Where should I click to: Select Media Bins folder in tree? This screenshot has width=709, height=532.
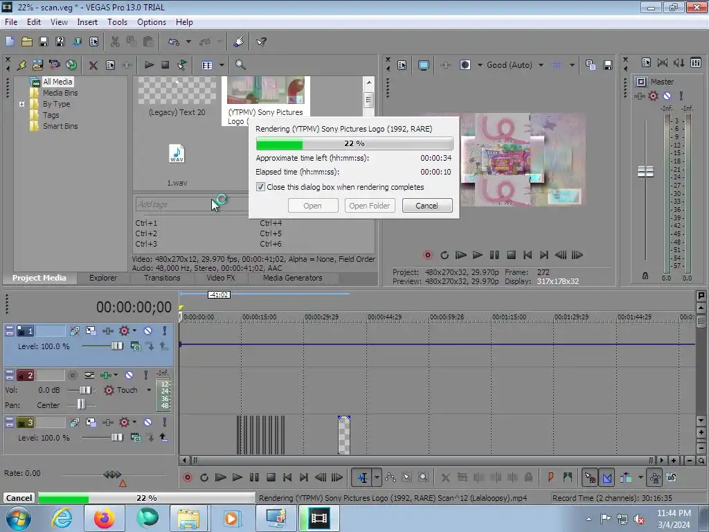click(60, 93)
